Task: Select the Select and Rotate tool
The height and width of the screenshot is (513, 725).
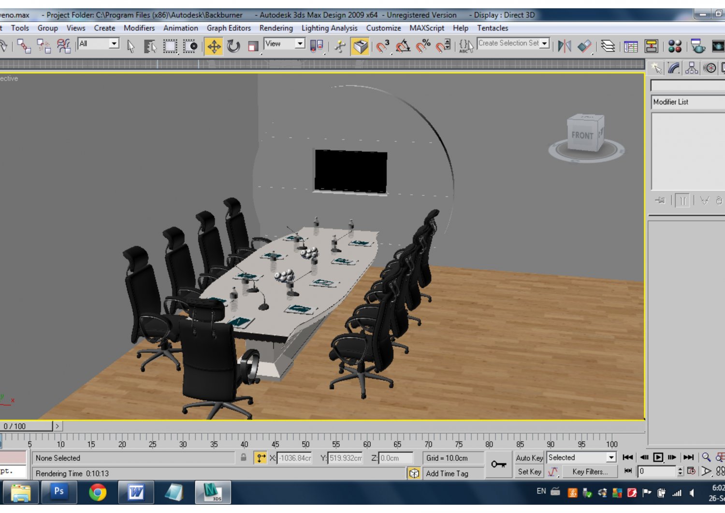Action: click(x=234, y=46)
